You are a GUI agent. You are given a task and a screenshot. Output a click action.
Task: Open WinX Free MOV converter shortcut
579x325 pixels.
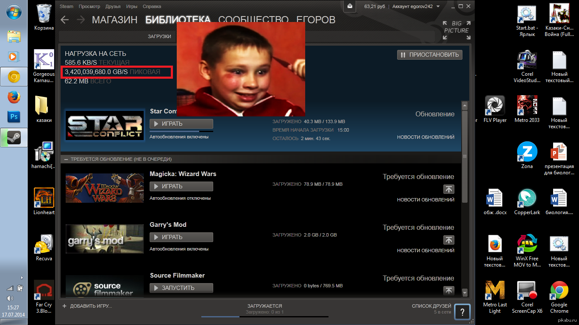coord(527,251)
